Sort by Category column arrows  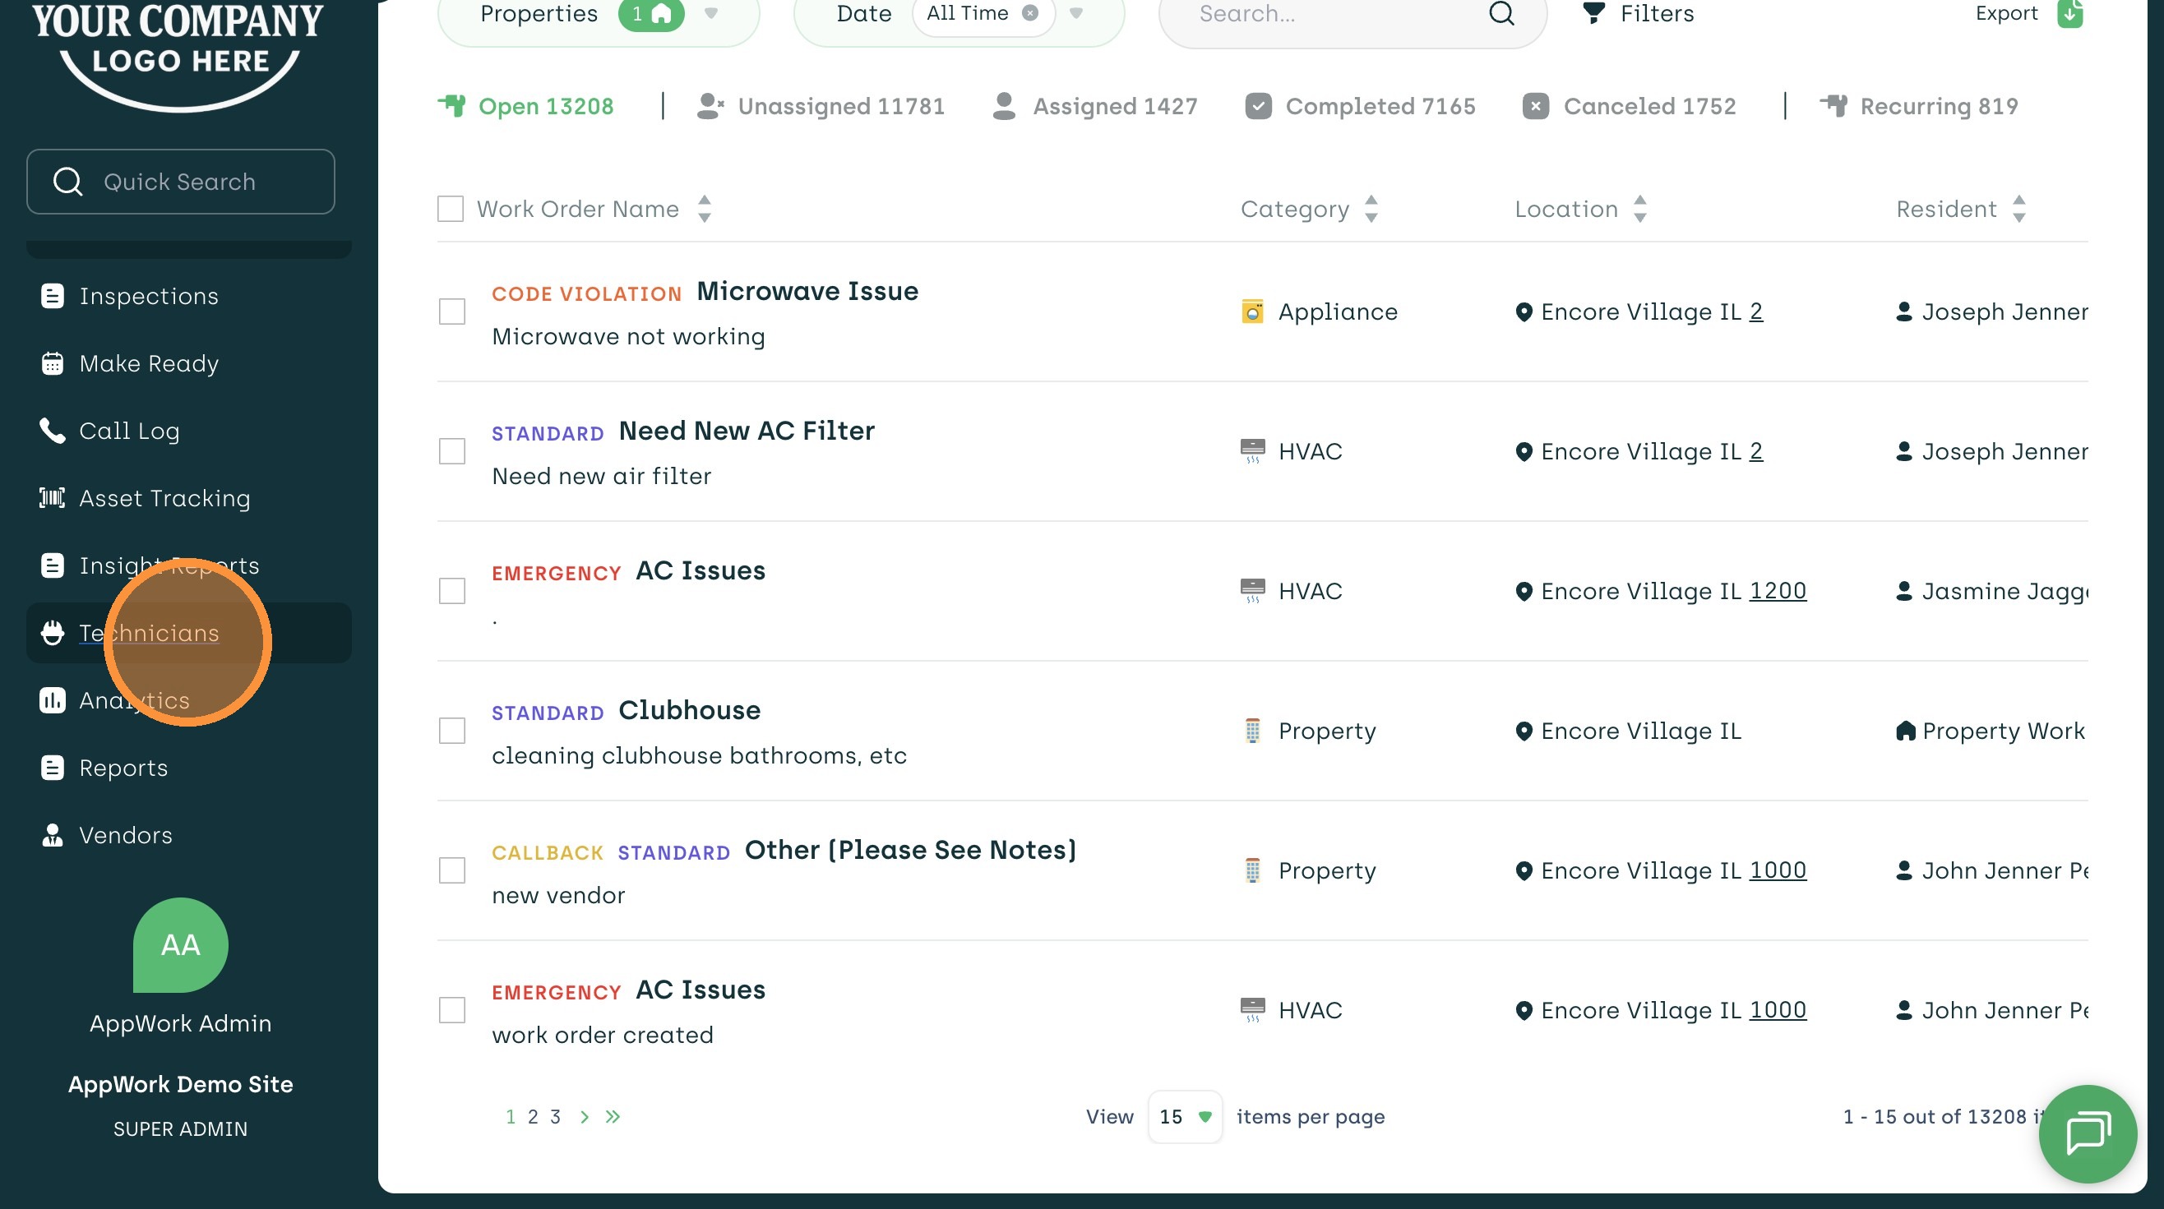click(x=1371, y=209)
